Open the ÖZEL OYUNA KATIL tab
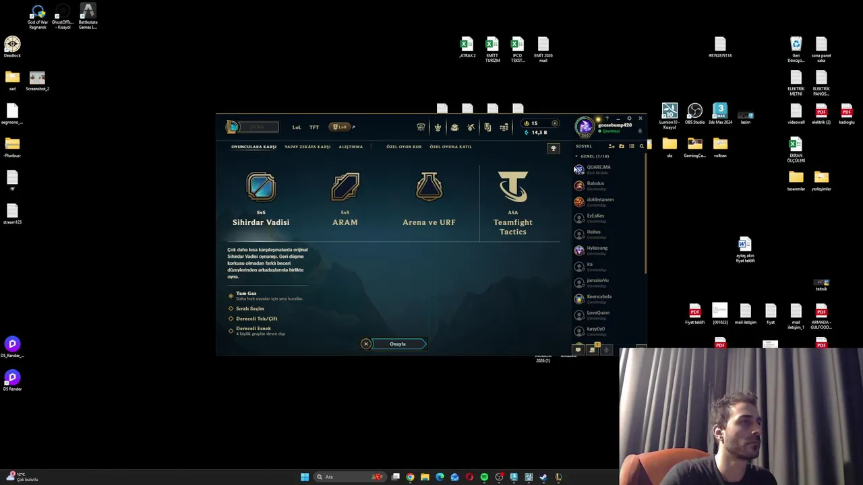Image resolution: width=863 pixels, height=485 pixels. (450, 147)
